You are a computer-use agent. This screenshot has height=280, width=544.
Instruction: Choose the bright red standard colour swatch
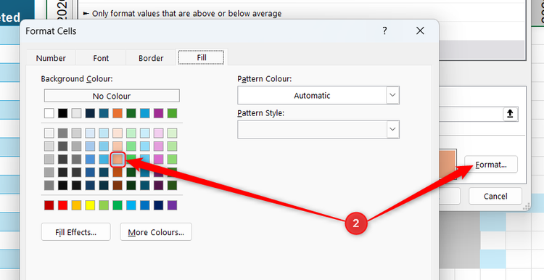click(63, 205)
